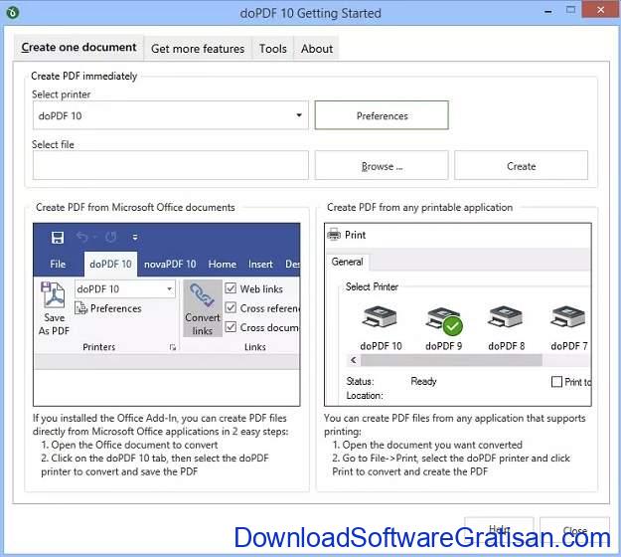The height and width of the screenshot is (557, 621).
Task: Click the doPDF app logo in title bar
Action: click(x=13, y=12)
